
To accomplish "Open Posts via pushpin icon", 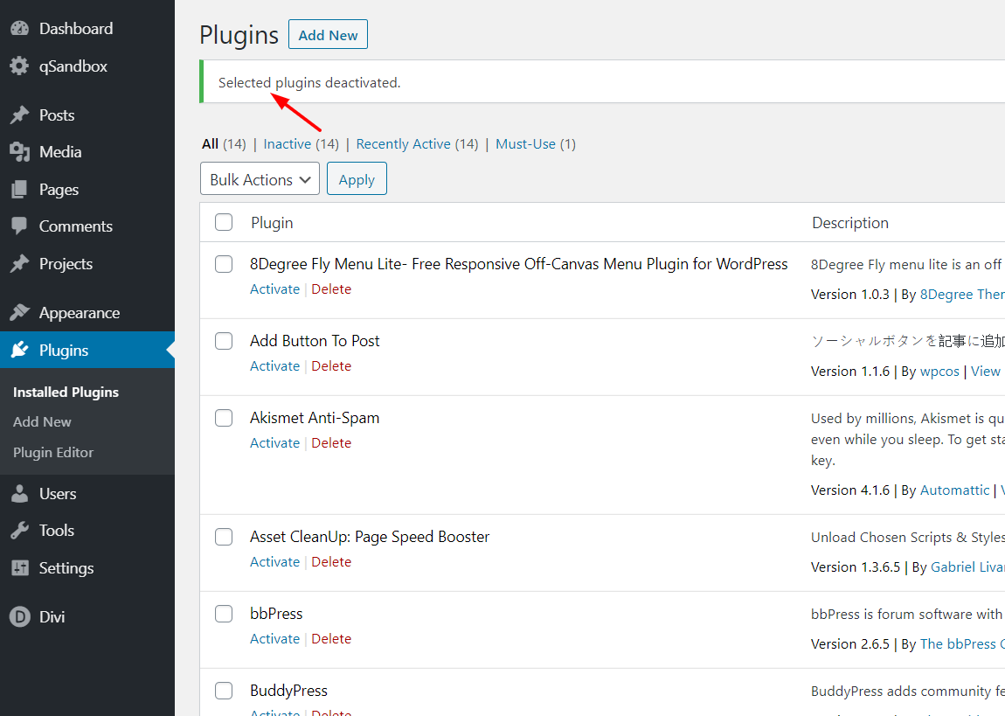I will click(19, 115).
